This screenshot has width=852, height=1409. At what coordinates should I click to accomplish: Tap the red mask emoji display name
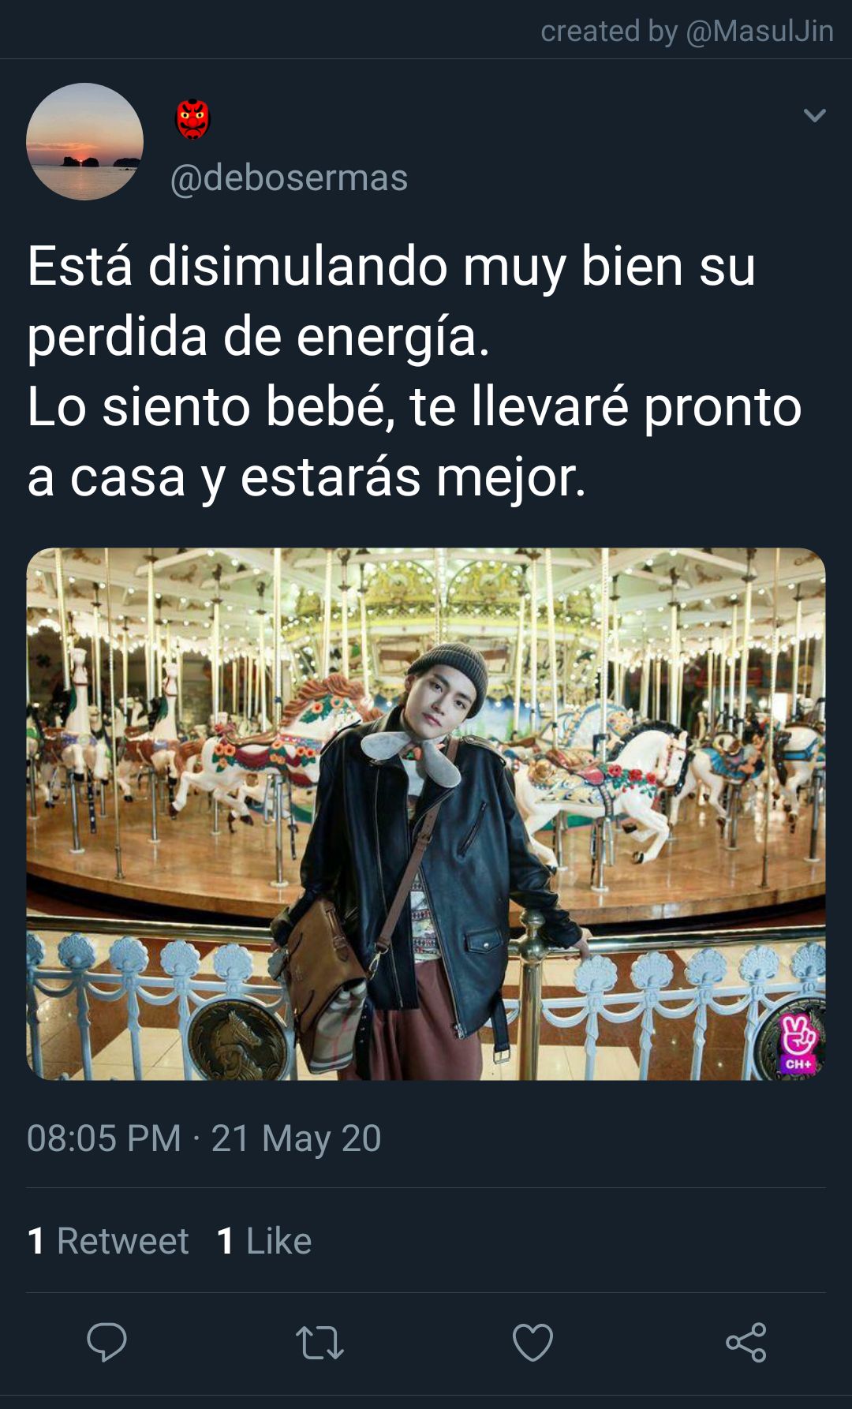tap(192, 119)
